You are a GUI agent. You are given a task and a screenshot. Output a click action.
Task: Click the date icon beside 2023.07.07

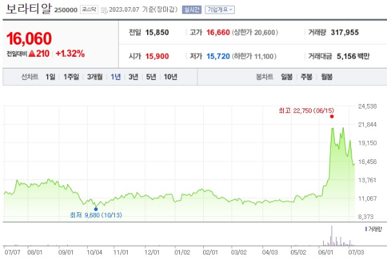tap(104, 10)
